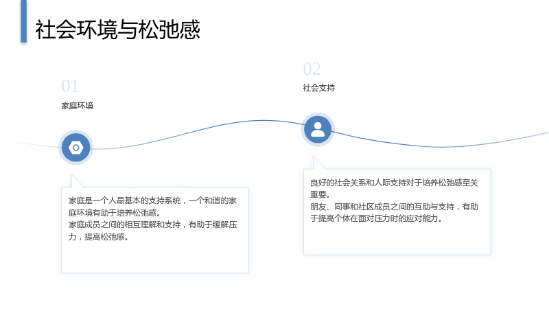
Task: Click the callout pointer of the right text box
Action: pyautogui.click(x=318, y=163)
